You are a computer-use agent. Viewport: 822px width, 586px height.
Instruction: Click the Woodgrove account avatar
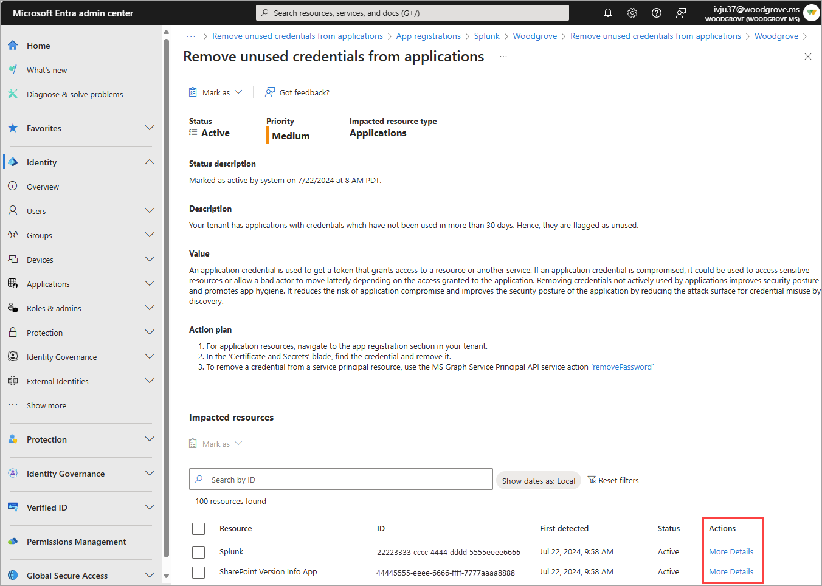point(811,13)
